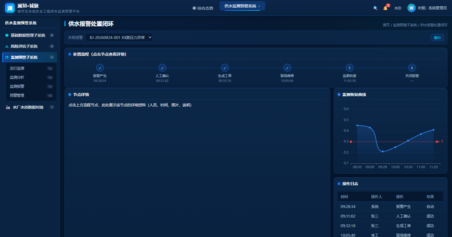Screen dimensions: 452x237
Task: Click the search magnifier icon in header
Action: pos(375,8)
